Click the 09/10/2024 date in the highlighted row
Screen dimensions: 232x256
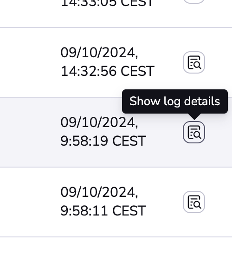(x=99, y=122)
